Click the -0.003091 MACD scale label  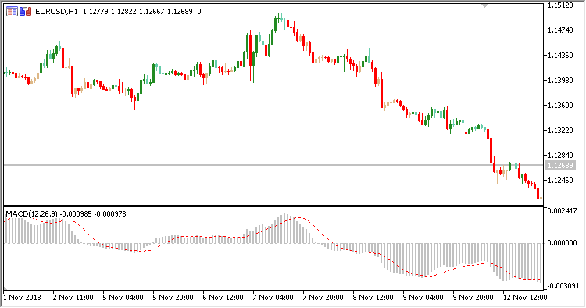(563, 286)
